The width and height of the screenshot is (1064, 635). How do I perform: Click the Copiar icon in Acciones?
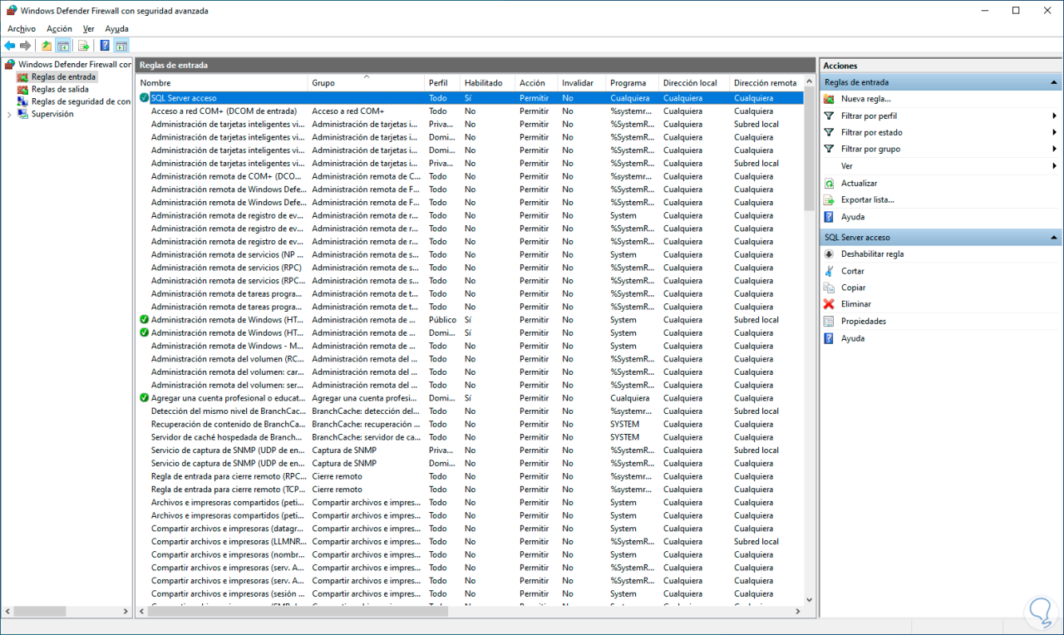829,288
